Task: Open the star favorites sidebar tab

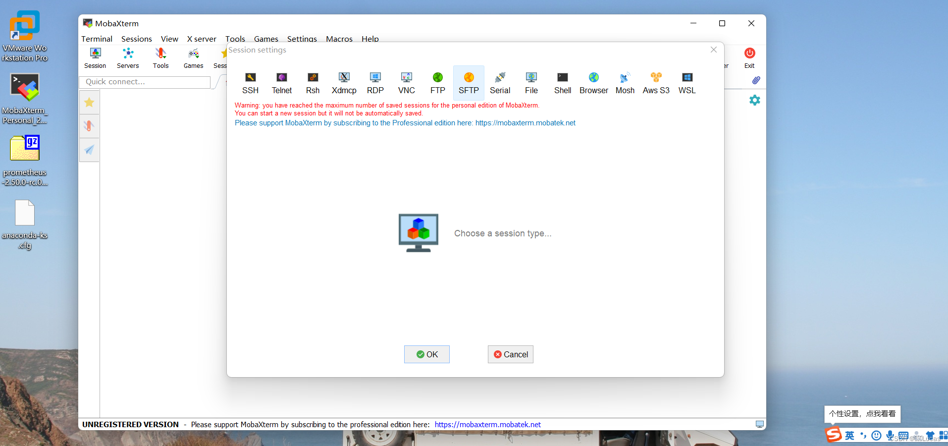Action: click(x=89, y=103)
